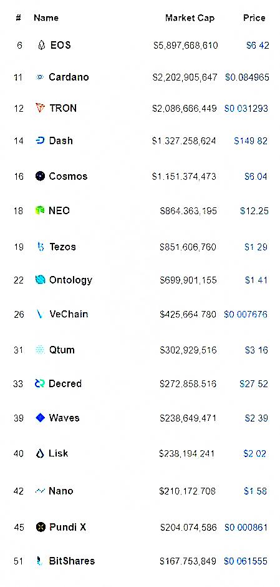Sort by Market Cap column header
The width and height of the screenshot is (280, 587).
click(190, 18)
